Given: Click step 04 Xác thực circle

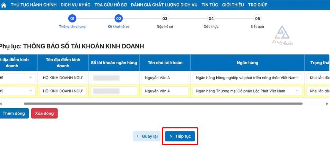Looking at the screenshot, I should tap(211, 18).
